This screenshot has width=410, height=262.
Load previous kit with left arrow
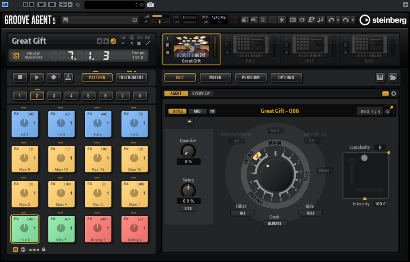(x=99, y=41)
